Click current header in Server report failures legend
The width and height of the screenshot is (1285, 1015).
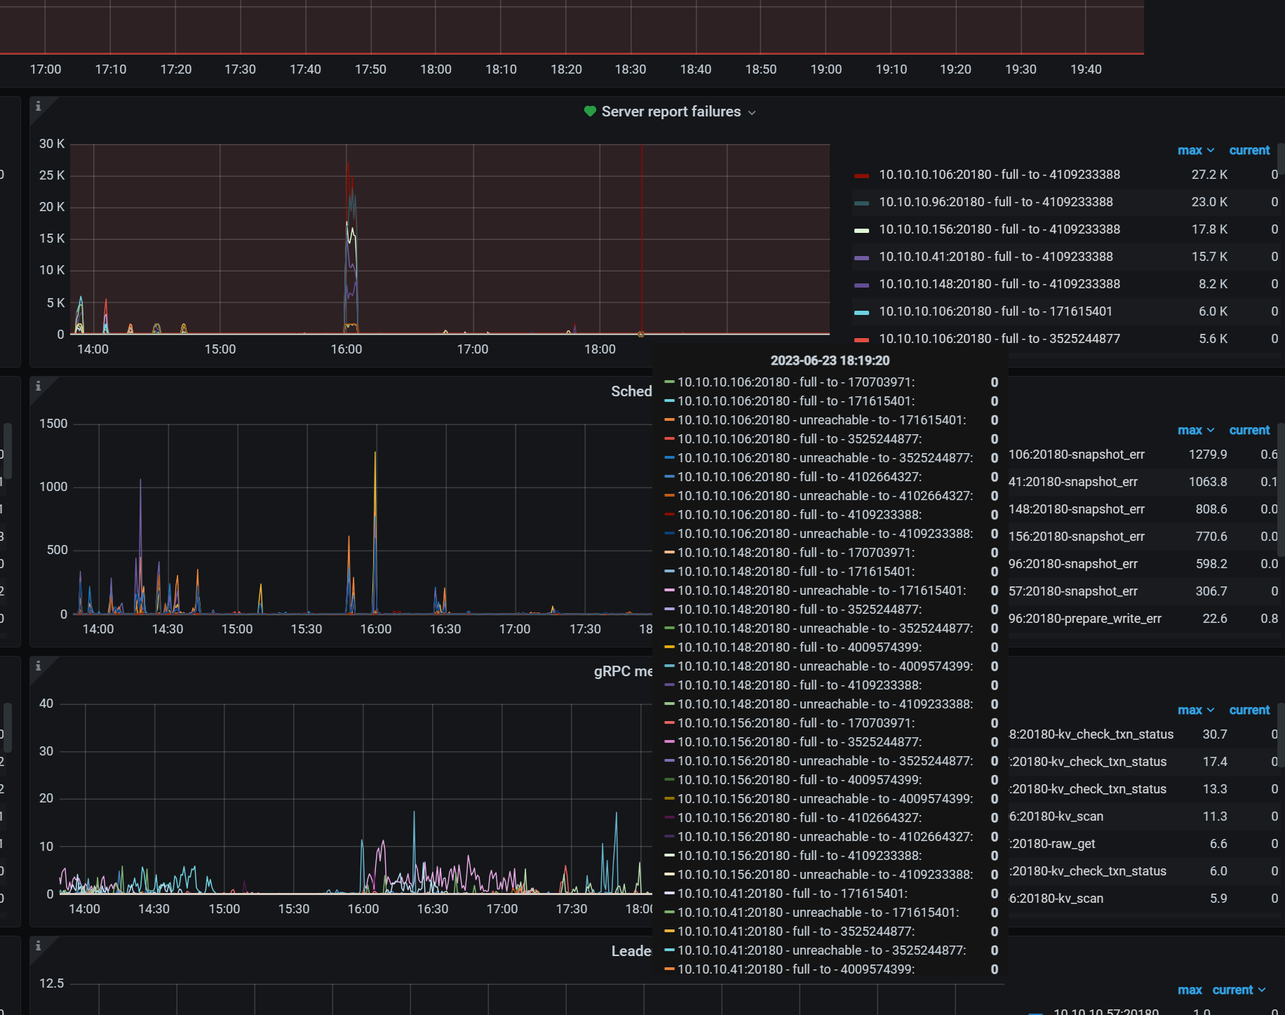click(1249, 150)
